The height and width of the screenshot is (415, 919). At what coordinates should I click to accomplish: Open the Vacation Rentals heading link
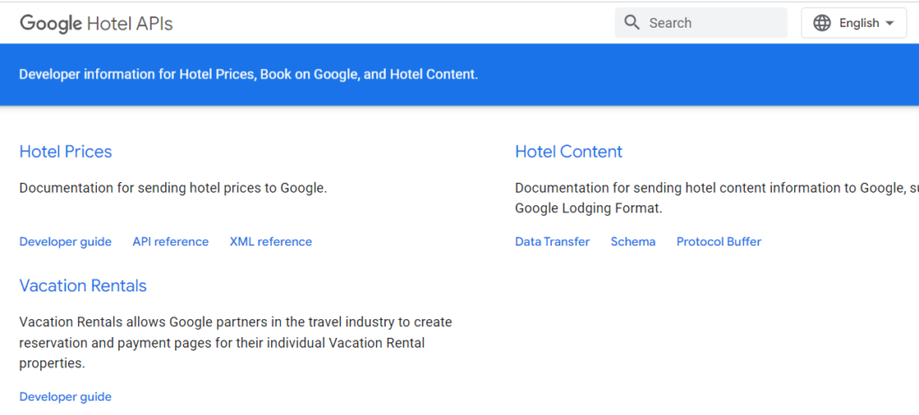click(x=83, y=286)
